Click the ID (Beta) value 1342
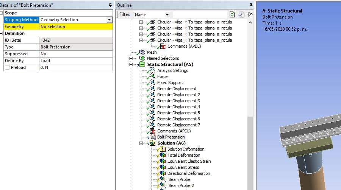This screenshot has height=190, width=341. [76, 40]
